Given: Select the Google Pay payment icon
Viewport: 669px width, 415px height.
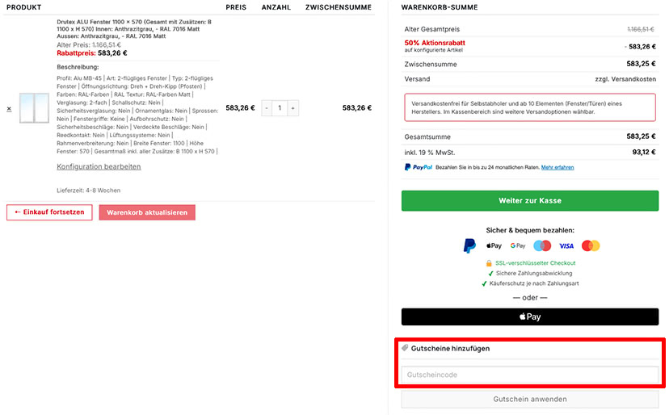Looking at the screenshot, I should click(x=518, y=245).
